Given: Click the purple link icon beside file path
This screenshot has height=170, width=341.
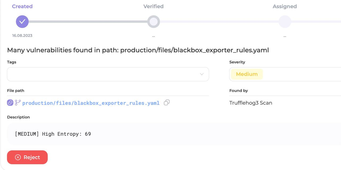Looking at the screenshot, I should point(10,103).
